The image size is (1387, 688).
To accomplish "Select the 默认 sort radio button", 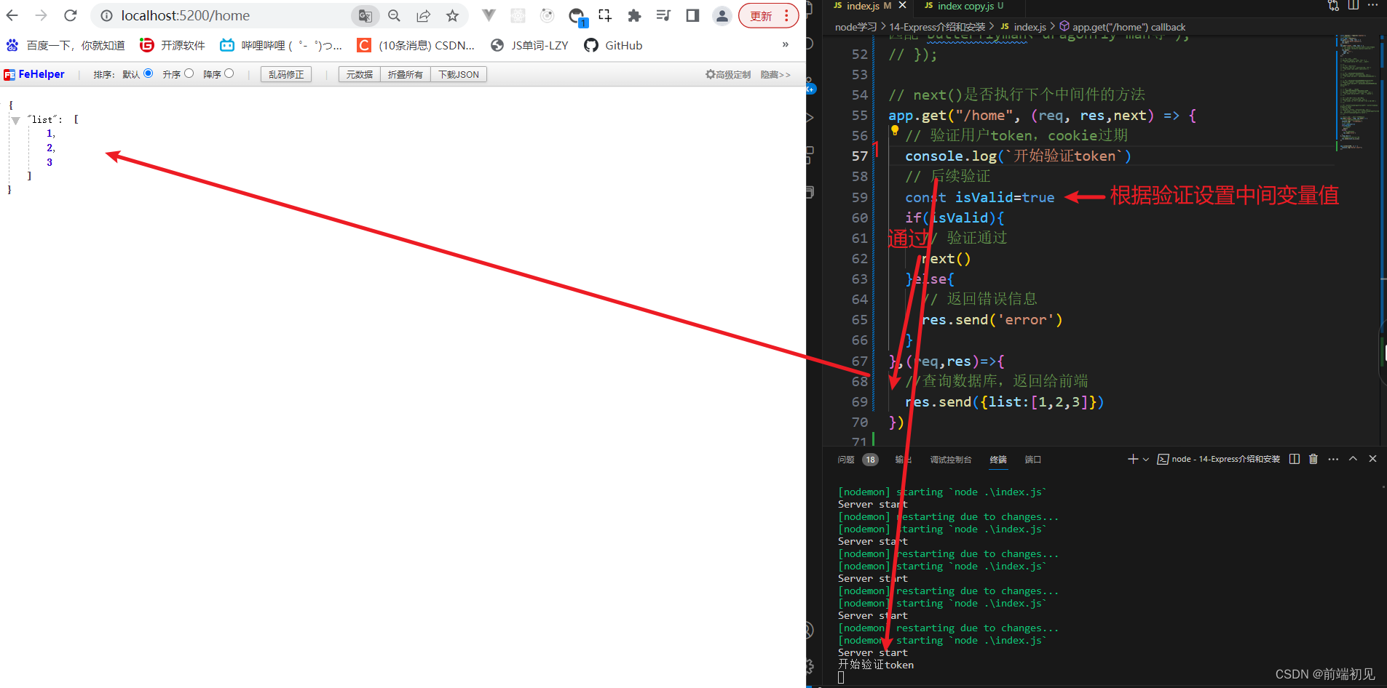I will pos(149,73).
